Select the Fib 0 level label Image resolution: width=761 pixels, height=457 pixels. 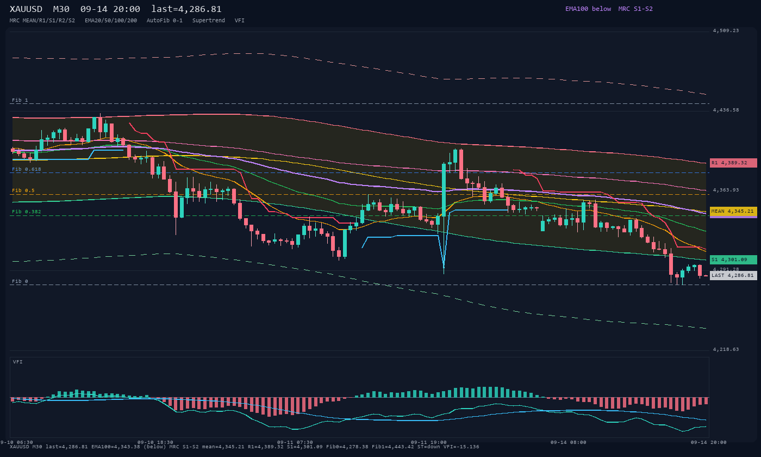[x=20, y=281]
